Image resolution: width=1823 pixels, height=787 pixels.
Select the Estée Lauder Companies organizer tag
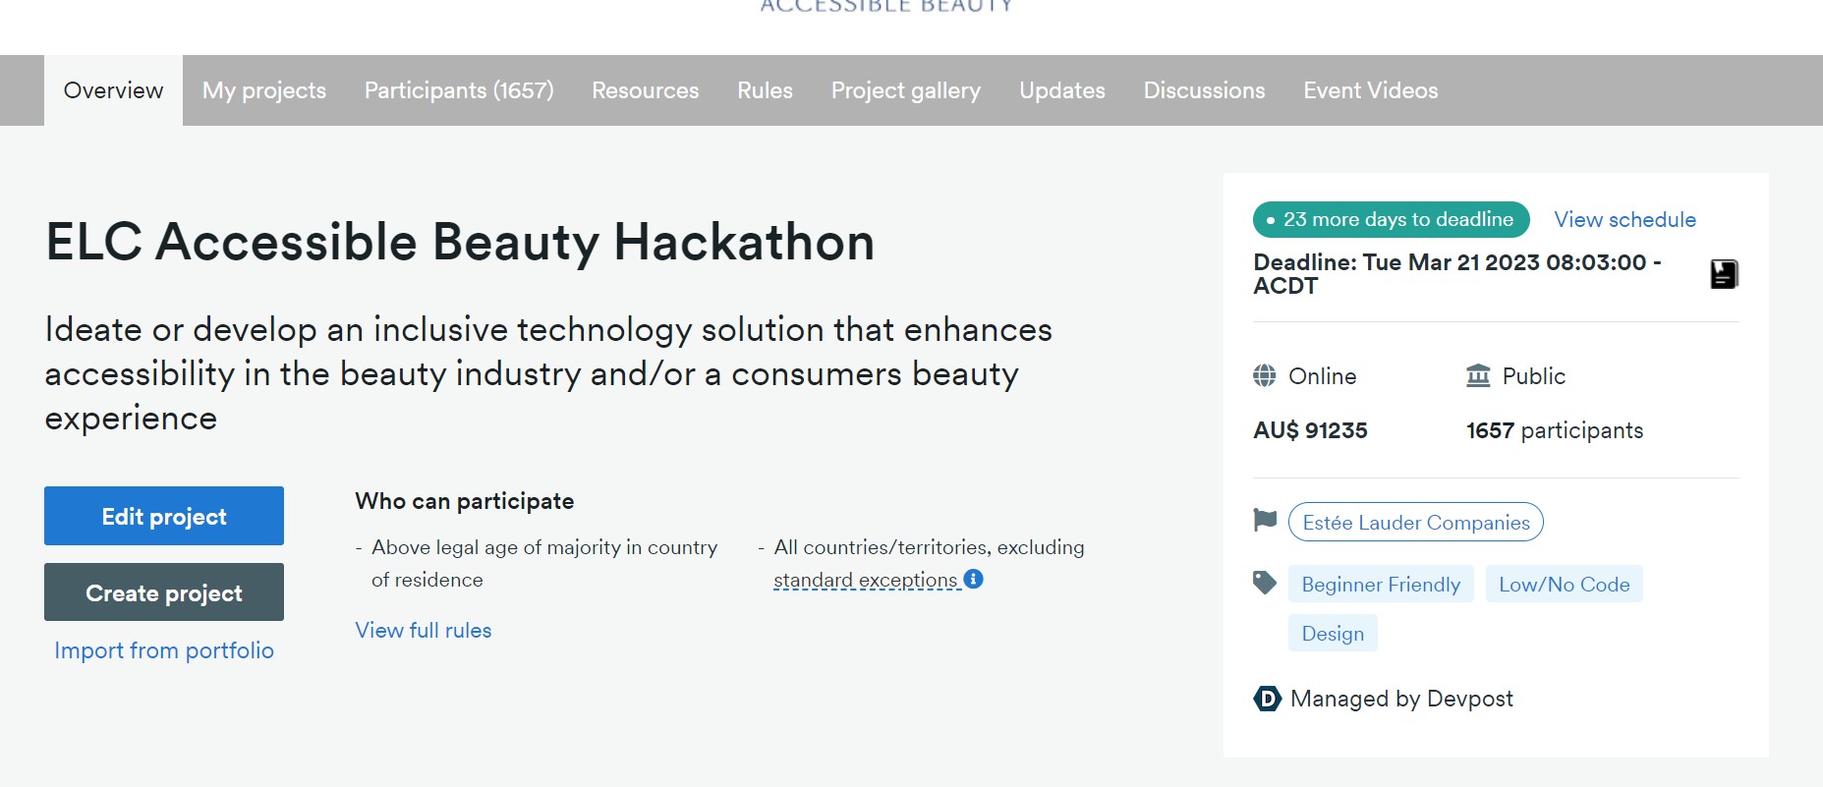[1416, 522]
